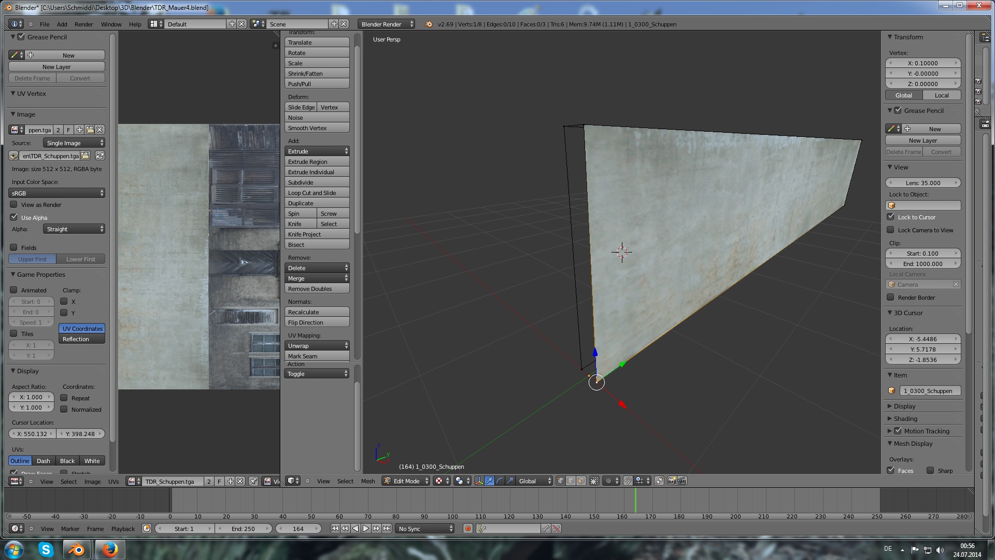Open Blender from the Windows taskbar
The height and width of the screenshot is (560, 995).
(x=77, y=550)
